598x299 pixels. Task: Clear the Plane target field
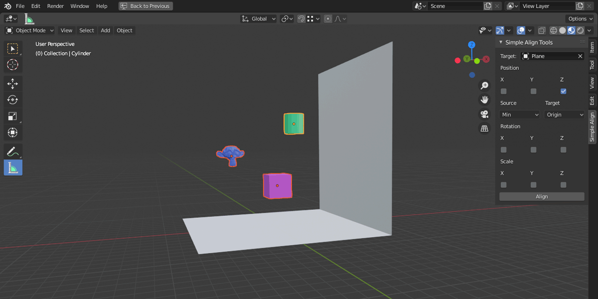580,56
